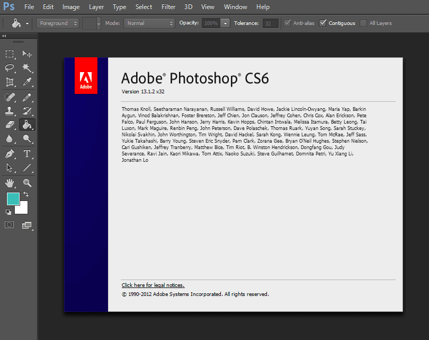Pick the Magic Wand tool
The image size is (429, 340).
(x=27, y=68)
